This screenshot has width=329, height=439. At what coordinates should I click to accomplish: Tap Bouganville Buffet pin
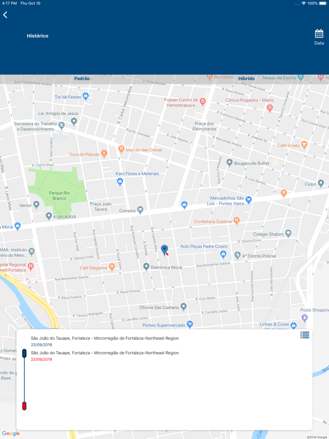pyautogui.click(x=230, y=163)
